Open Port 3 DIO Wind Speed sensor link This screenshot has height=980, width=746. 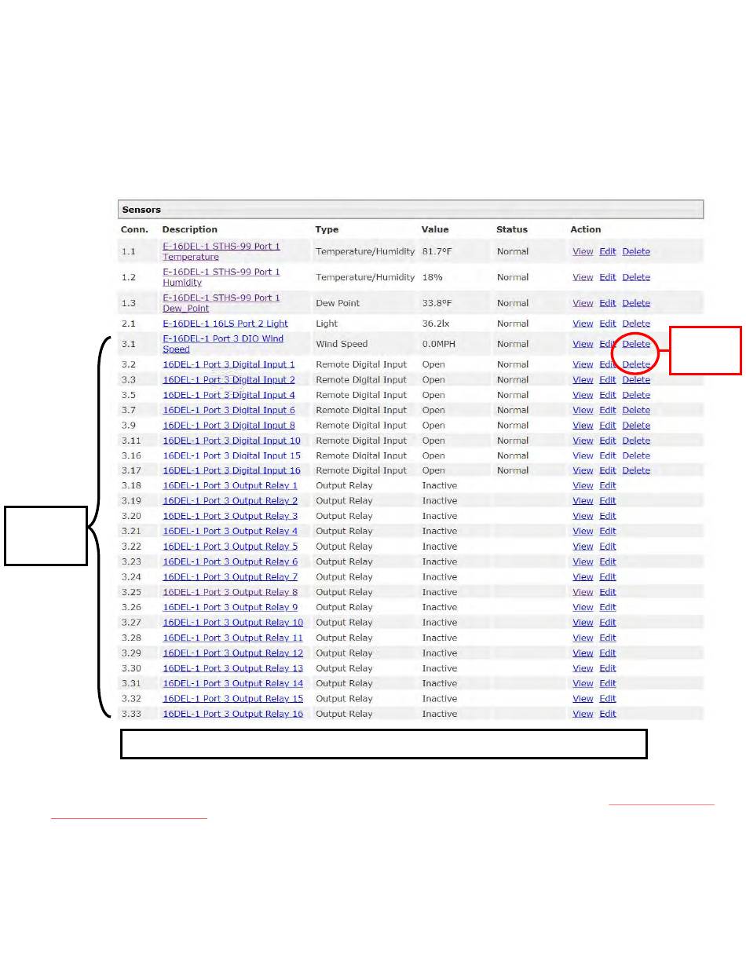(223, 344)
